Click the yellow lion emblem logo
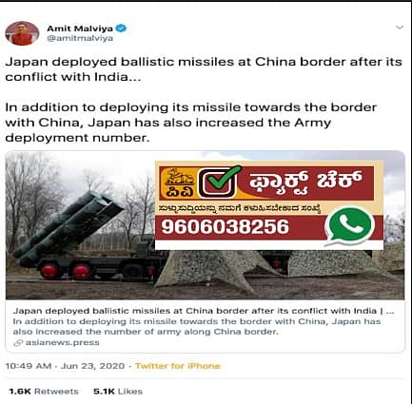Screen dimensions: 412x404 pyautogui.click(x=178, y=183)
